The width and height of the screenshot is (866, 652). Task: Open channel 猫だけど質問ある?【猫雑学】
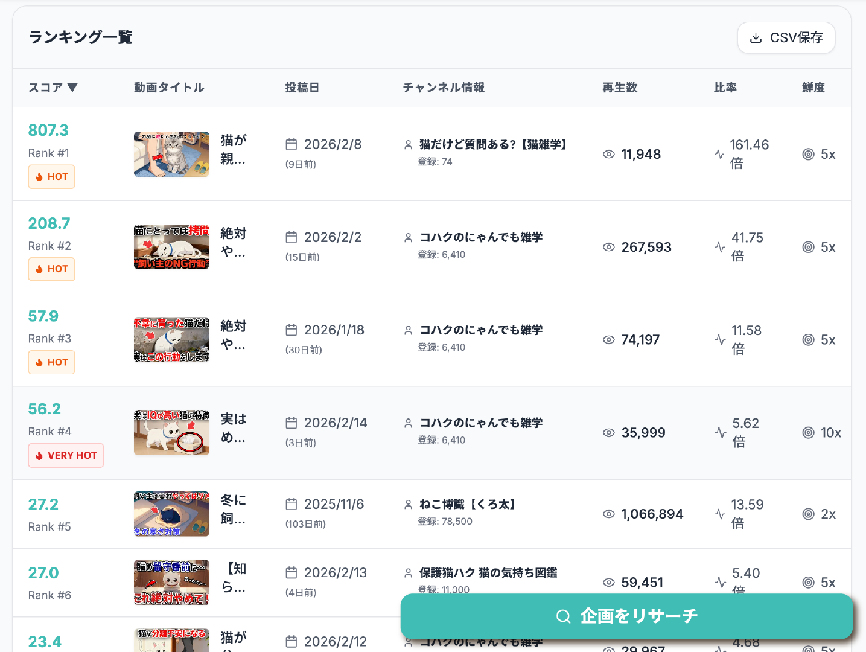pyautogui.click(x=492, y=144)
